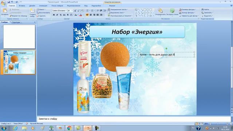The image size is (233, 131).
Task: Justify the paragraph text
Action: click(x=98, y=15)
